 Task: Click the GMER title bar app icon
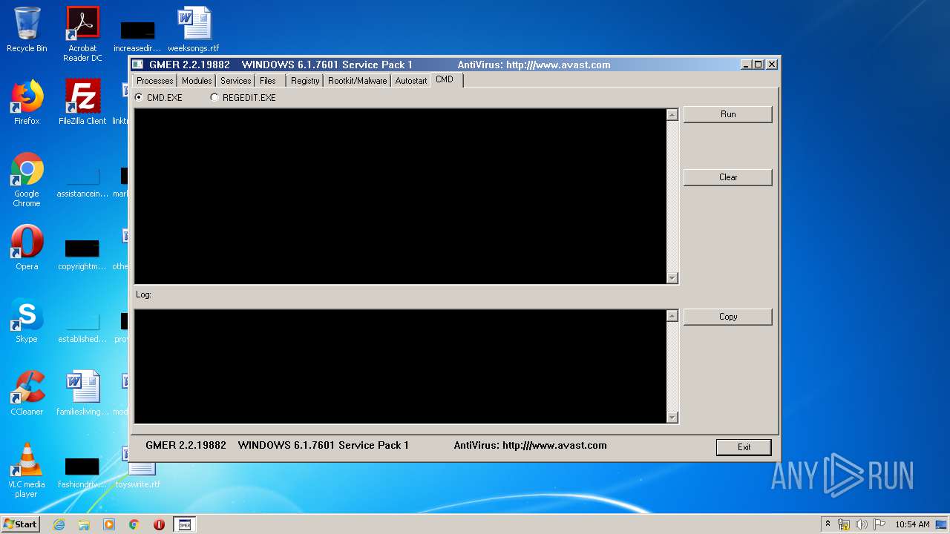pyautogui.click(x=137, y=65)
